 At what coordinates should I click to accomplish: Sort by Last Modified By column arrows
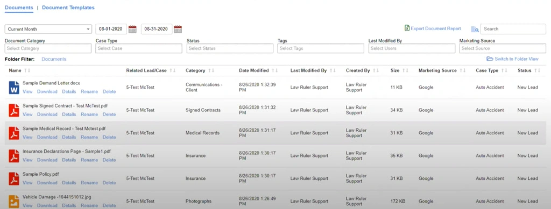click(333, 70)
